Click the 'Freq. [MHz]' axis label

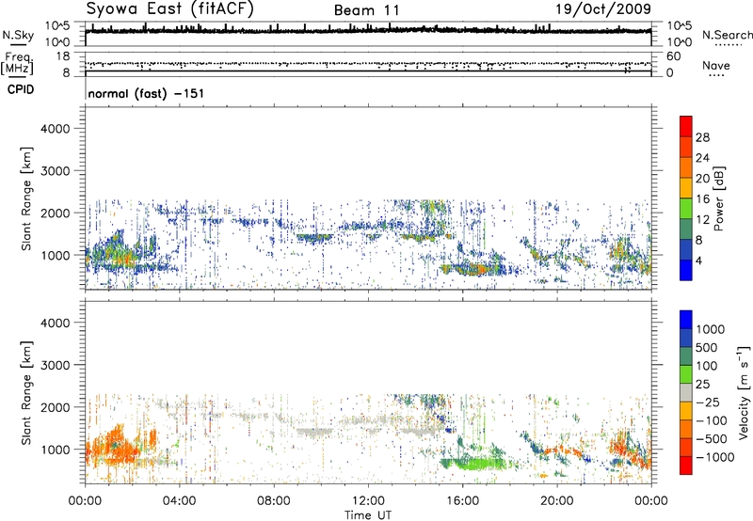tap(17, 64)
